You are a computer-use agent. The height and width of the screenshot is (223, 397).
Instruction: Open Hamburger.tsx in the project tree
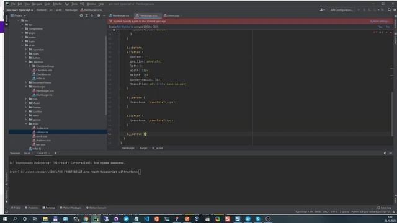point(42,95)
